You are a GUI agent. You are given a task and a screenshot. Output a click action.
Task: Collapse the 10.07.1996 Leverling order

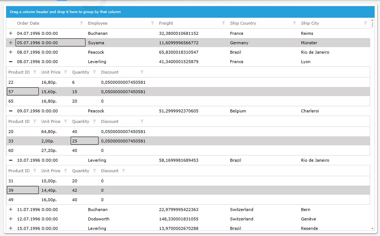point(11,160)
